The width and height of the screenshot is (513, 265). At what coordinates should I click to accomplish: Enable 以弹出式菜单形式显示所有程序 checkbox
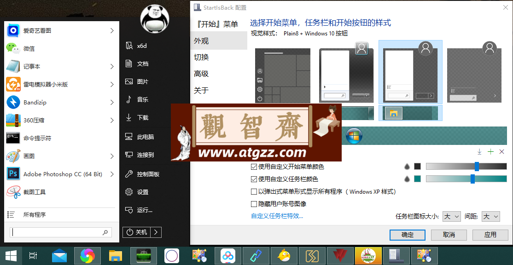tap(254, 191)
